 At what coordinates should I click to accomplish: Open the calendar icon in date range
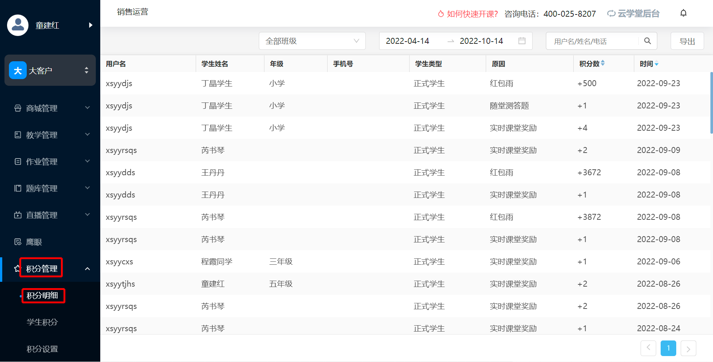coord(522,41)
